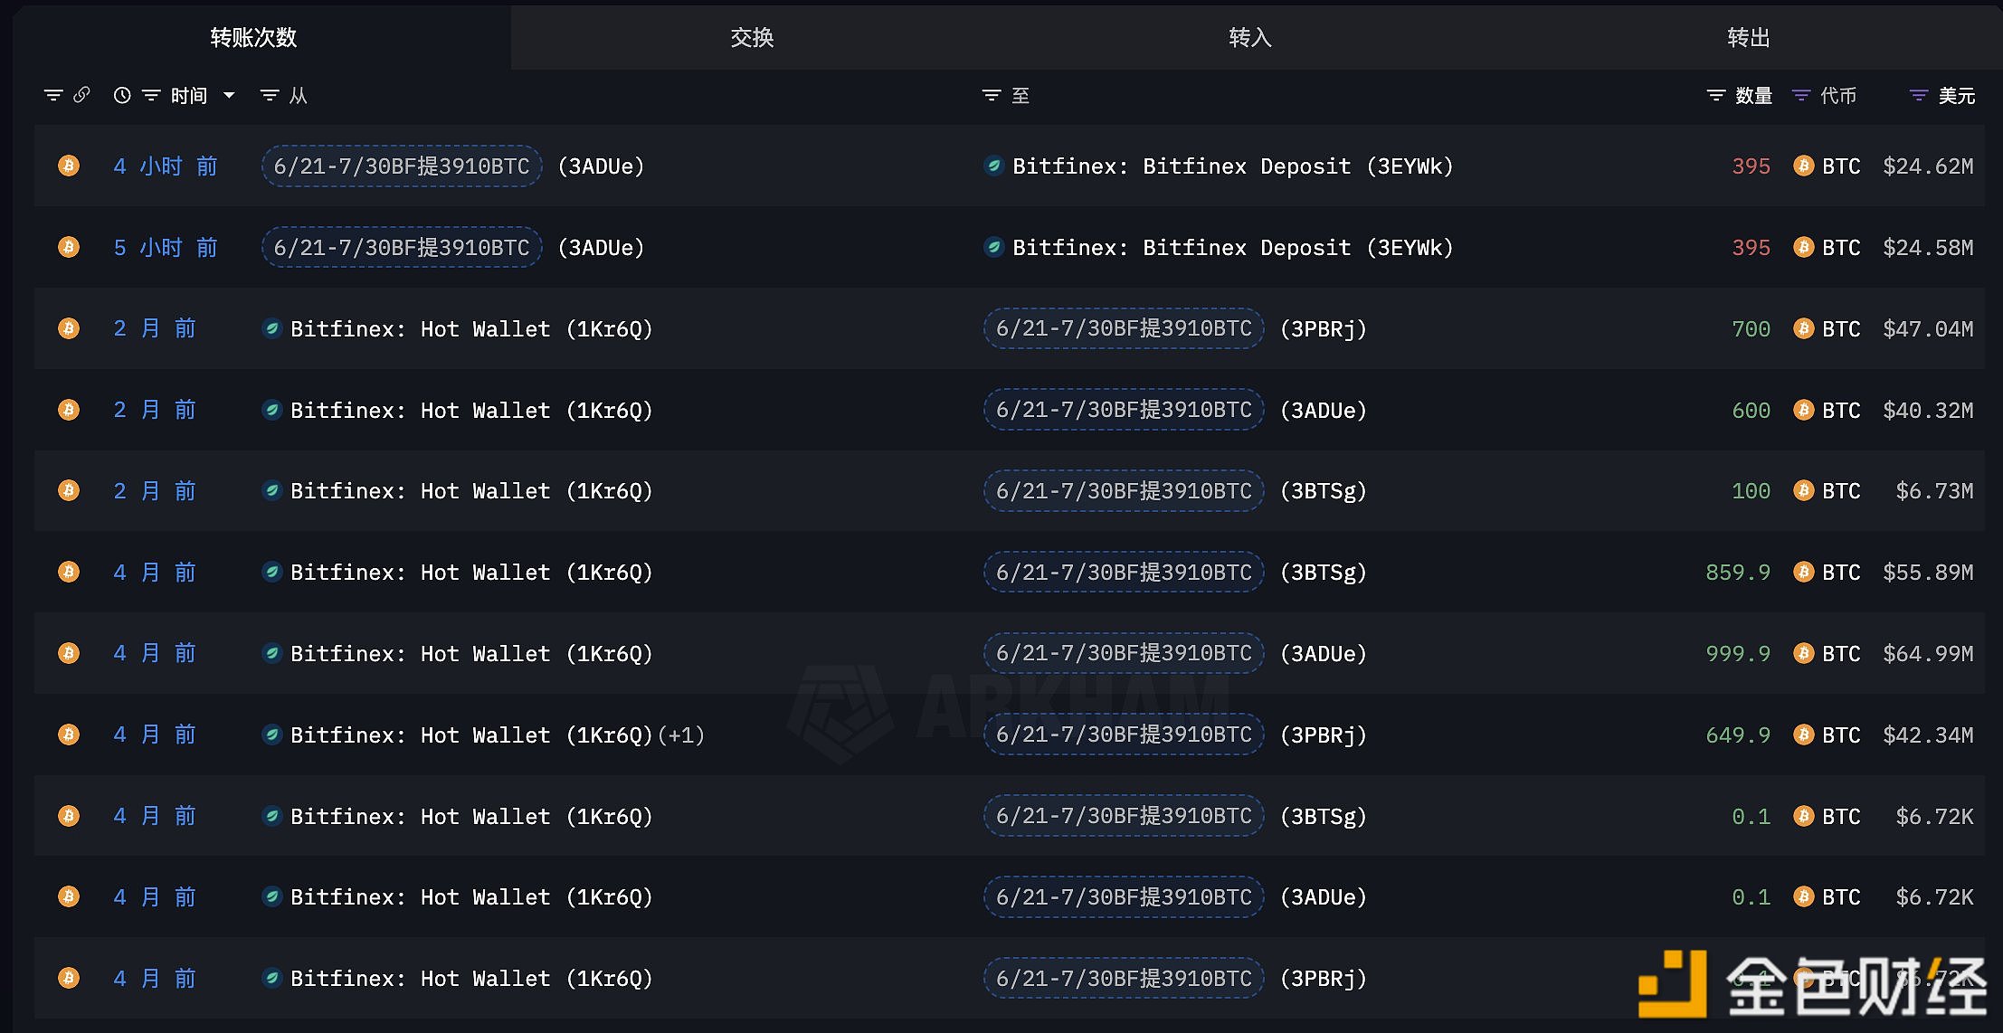Viewport: 2003px width, 1033px height.
Task: Click the BTC icon on the 700 BTC row
Action: [1804, 328]
